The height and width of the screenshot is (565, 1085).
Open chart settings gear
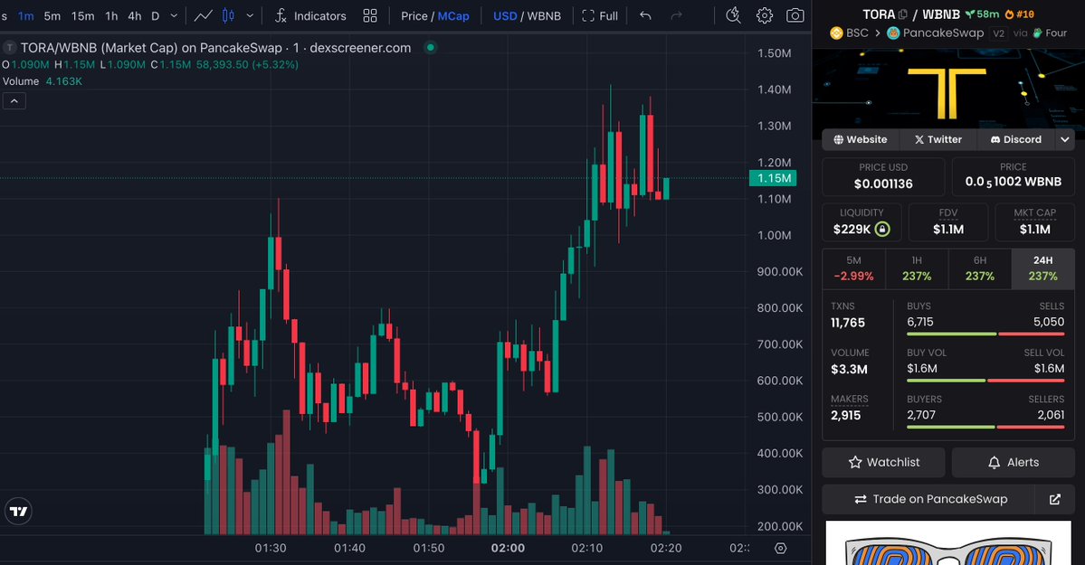point(765,15)
